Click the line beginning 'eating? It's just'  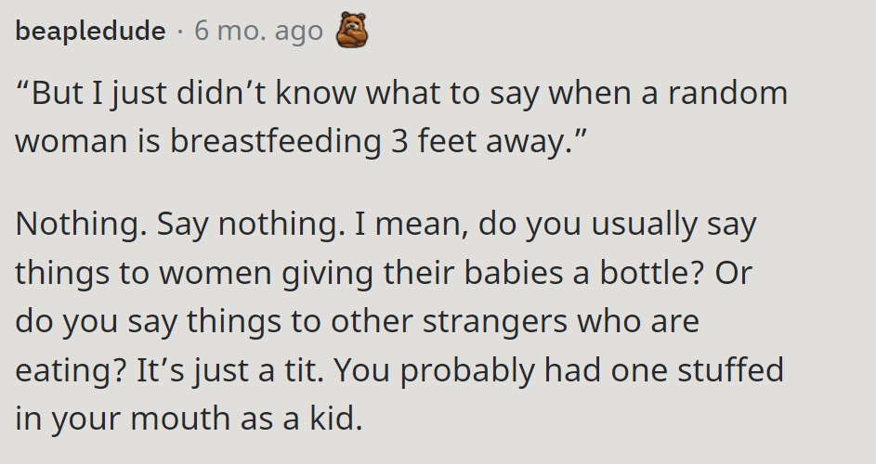(399, 370)
